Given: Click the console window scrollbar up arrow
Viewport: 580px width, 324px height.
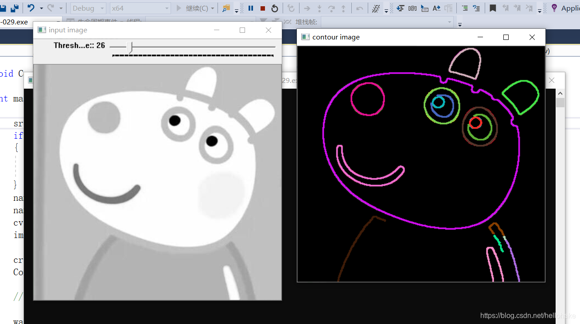Looking at the screenshot, I should pos(560,94).
